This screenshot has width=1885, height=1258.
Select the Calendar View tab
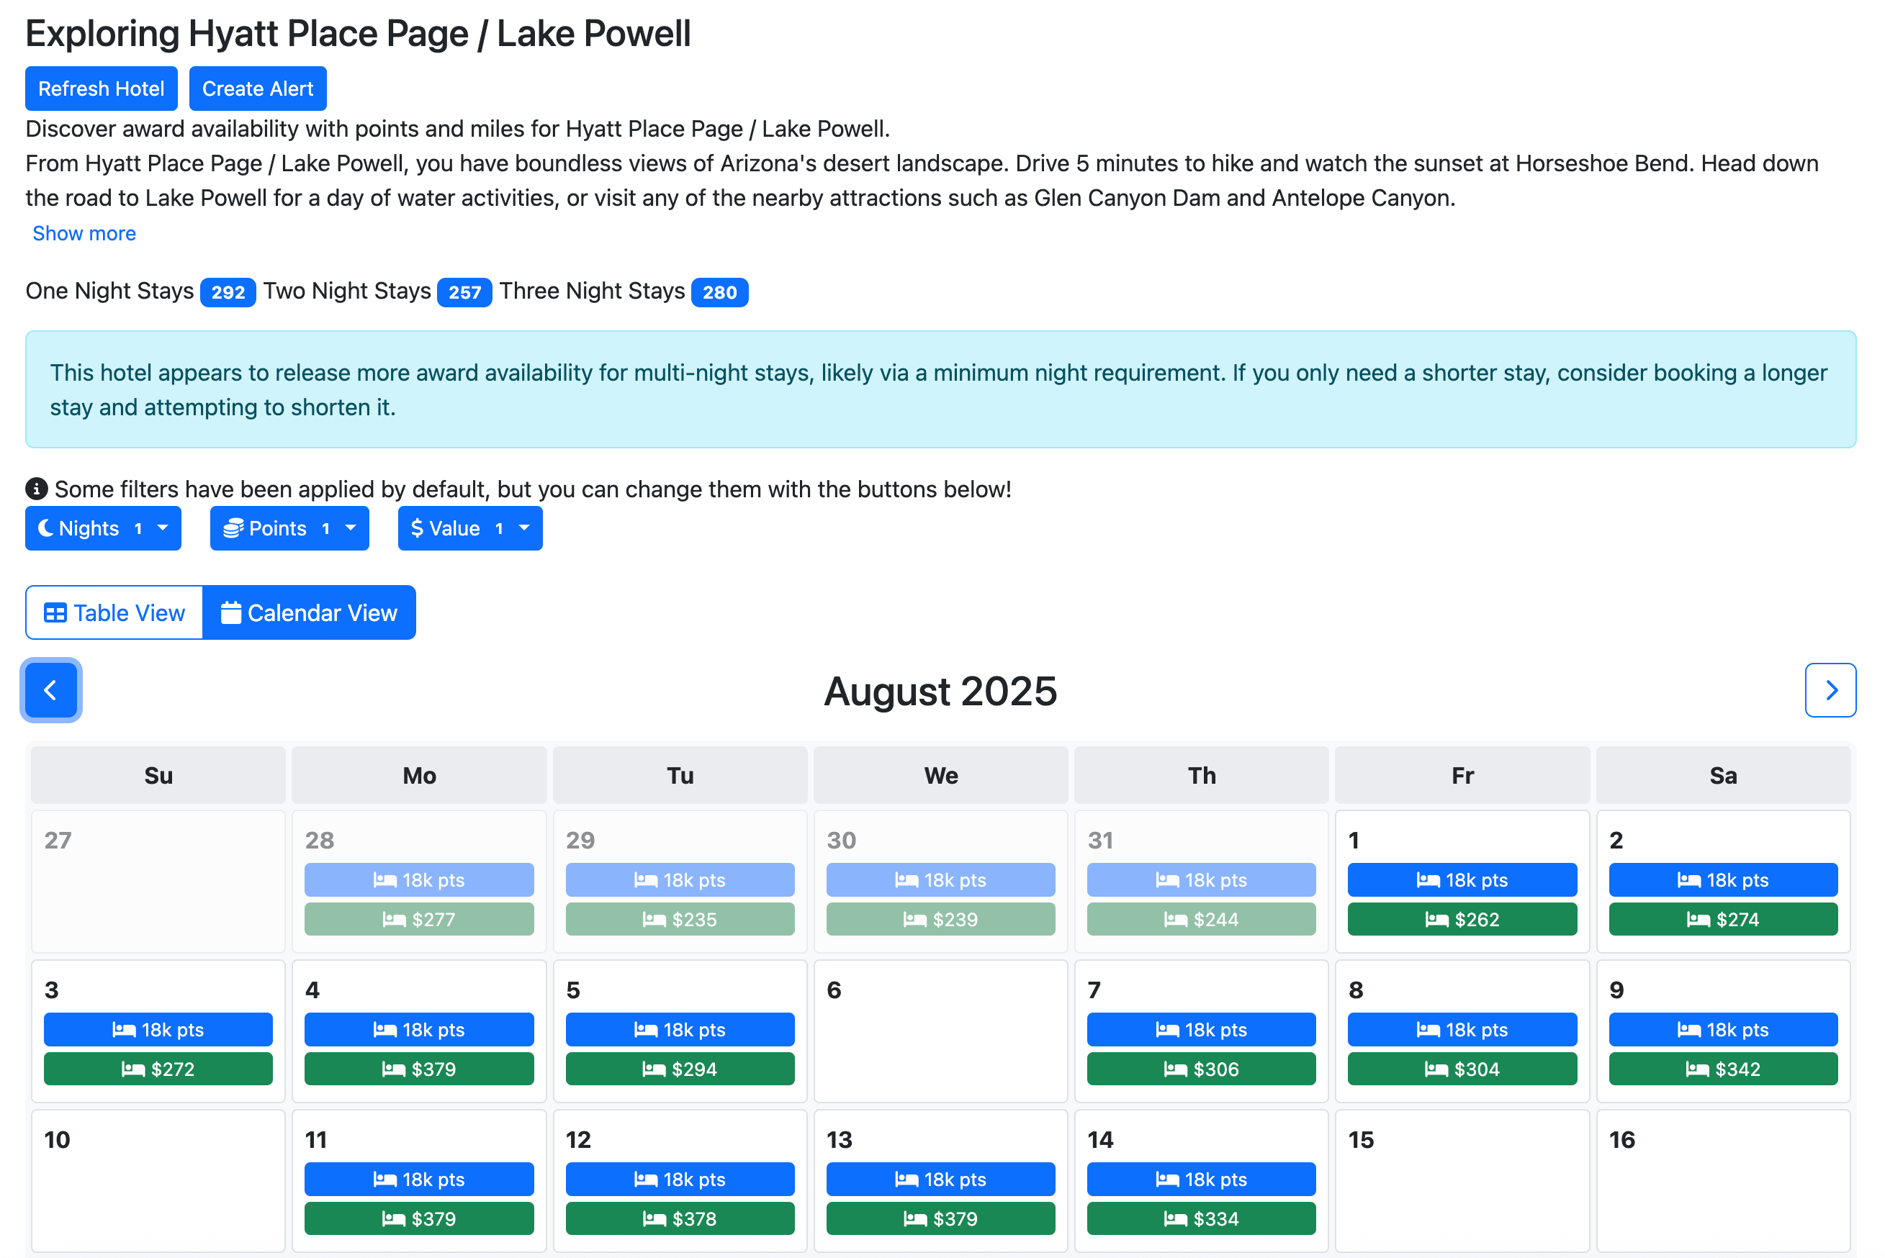(309, 612)
